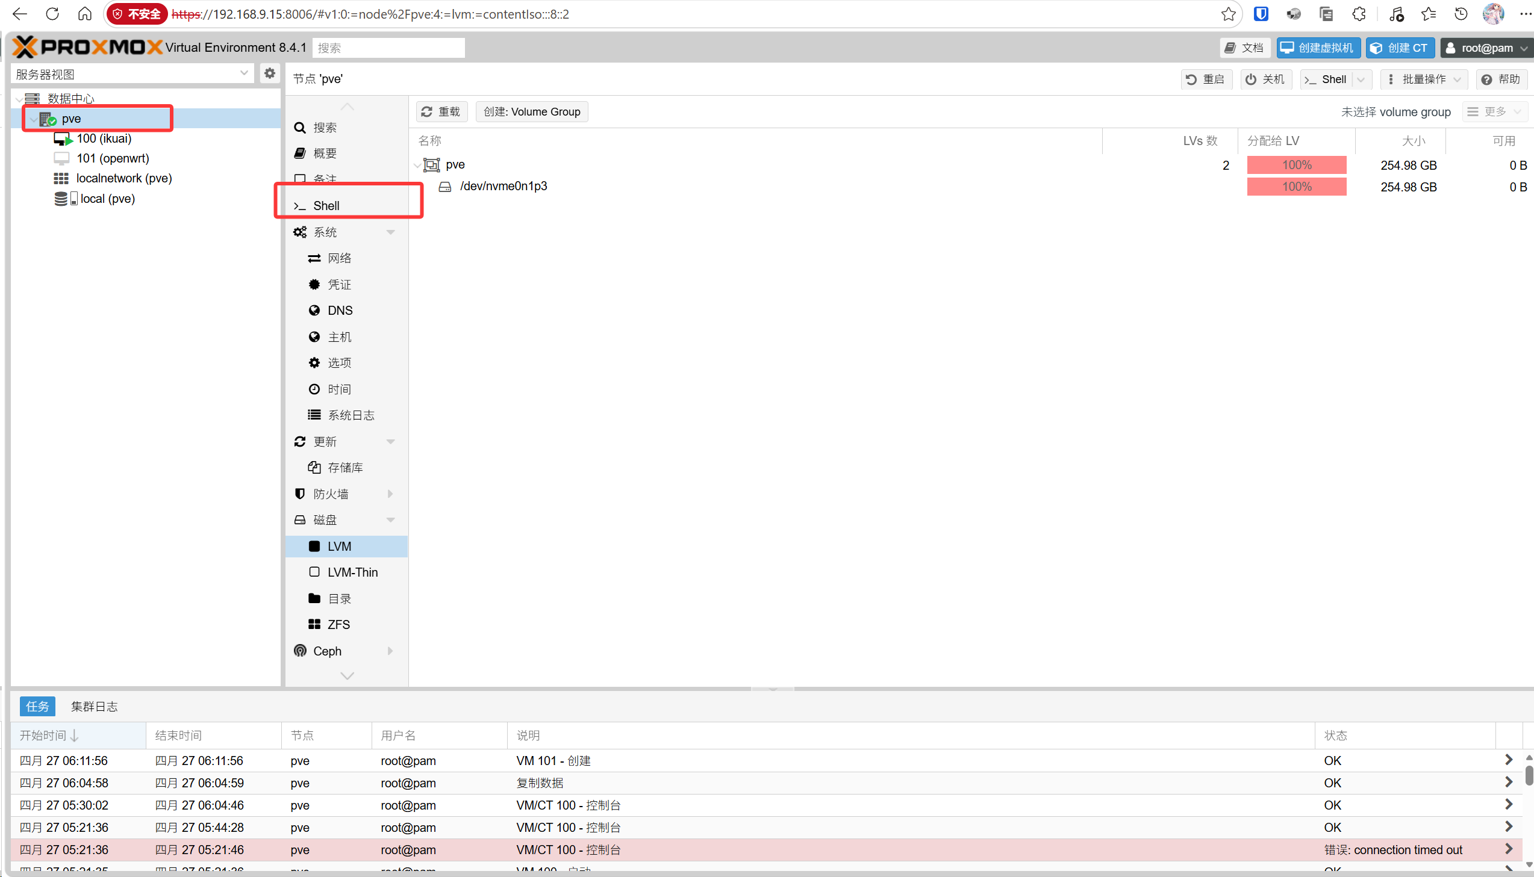
Task: Click Create: Volume Group button
Action: (531, 112)
